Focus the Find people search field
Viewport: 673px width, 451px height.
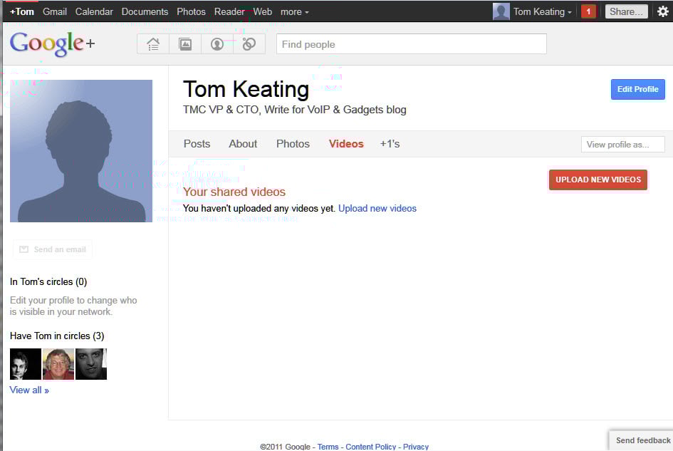(411, 44)
